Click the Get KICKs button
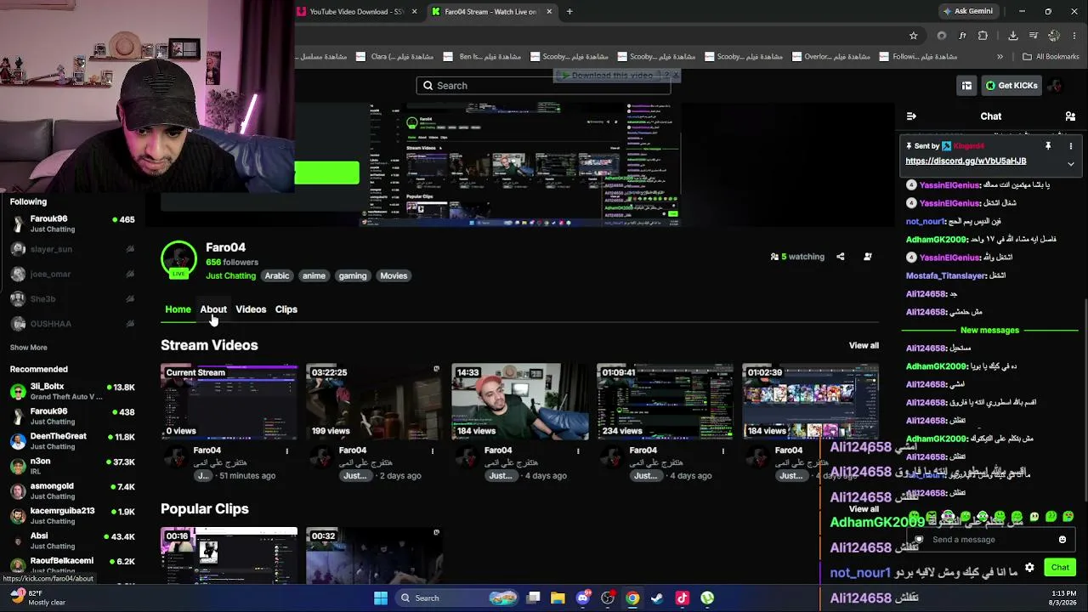Viewport: 1088px width, 612px height. [1011, 86]
